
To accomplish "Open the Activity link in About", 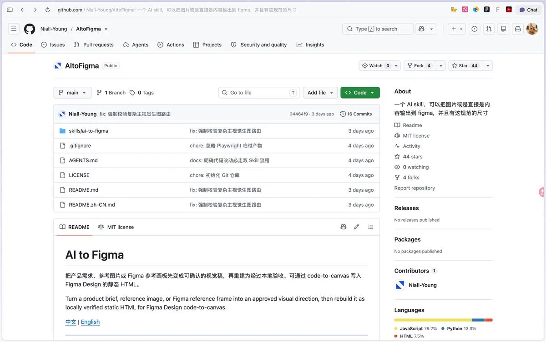I will (408, 146).
